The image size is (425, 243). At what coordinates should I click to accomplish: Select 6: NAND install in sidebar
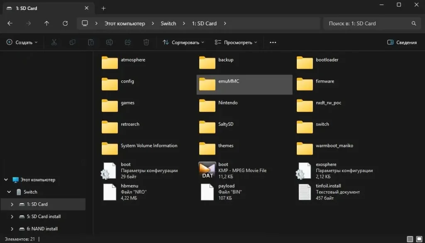(x=42, y=228)
